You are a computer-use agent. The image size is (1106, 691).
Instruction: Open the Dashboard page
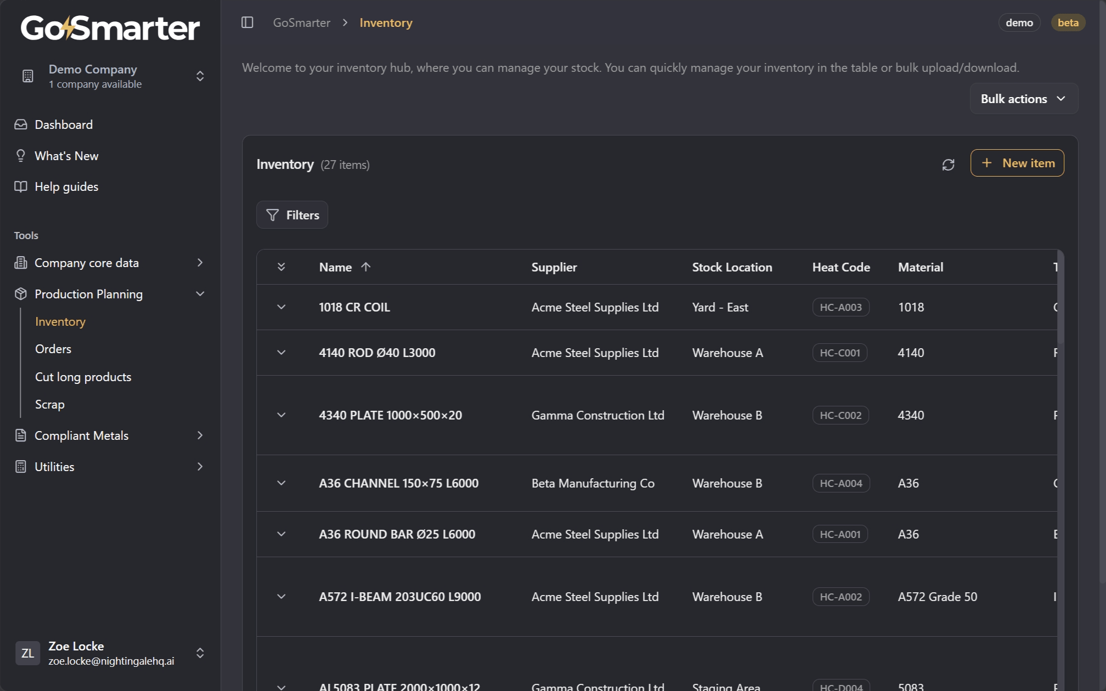coord(64,124)
